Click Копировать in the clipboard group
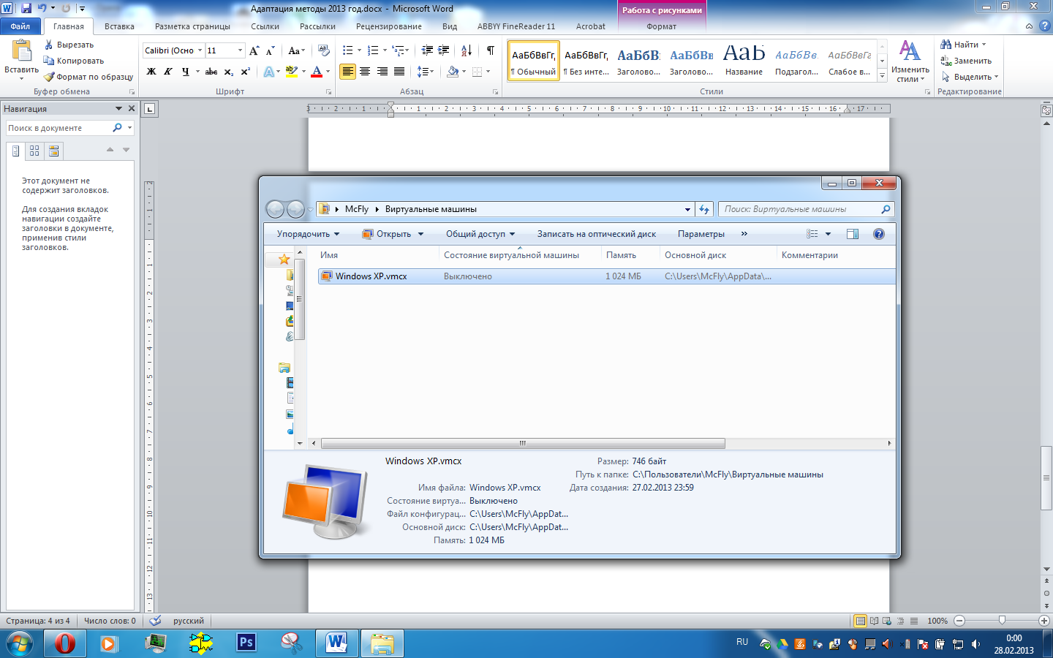1053x658 pixels. (73, 61)
